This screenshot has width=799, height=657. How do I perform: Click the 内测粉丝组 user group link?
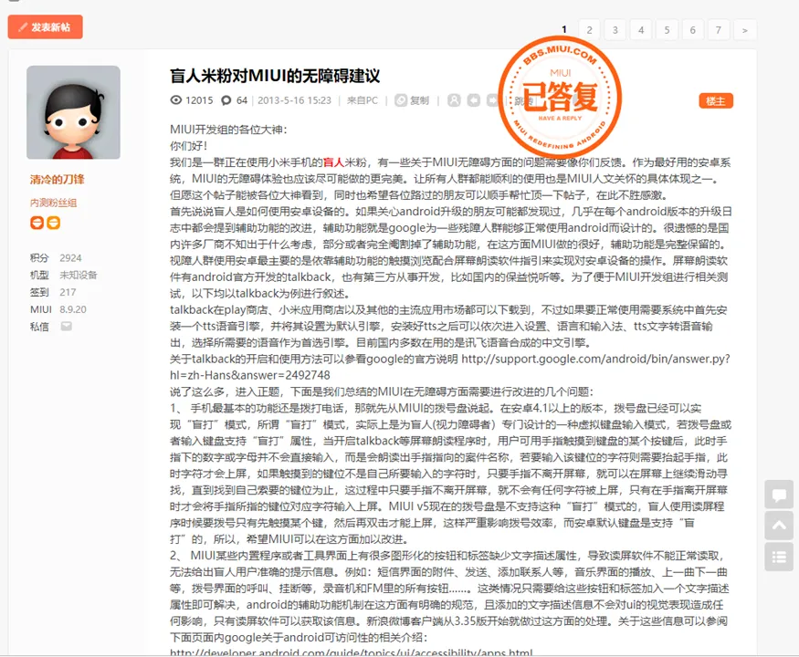[54, 203]
